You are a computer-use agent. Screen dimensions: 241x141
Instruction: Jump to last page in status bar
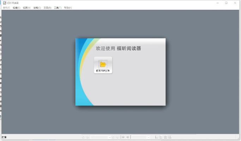click(x=118, y=137)
